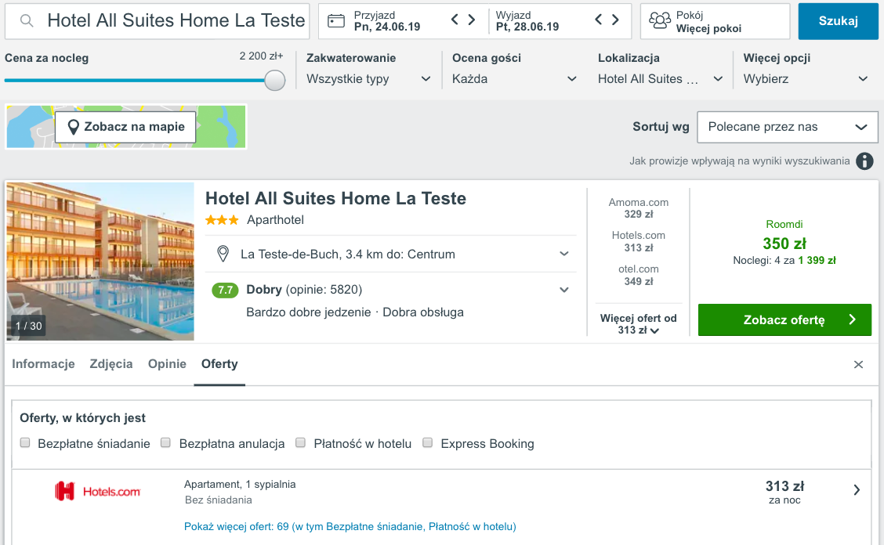The image size is (884, 545).
Task: Check the Express Booking option
Action: 427,443
